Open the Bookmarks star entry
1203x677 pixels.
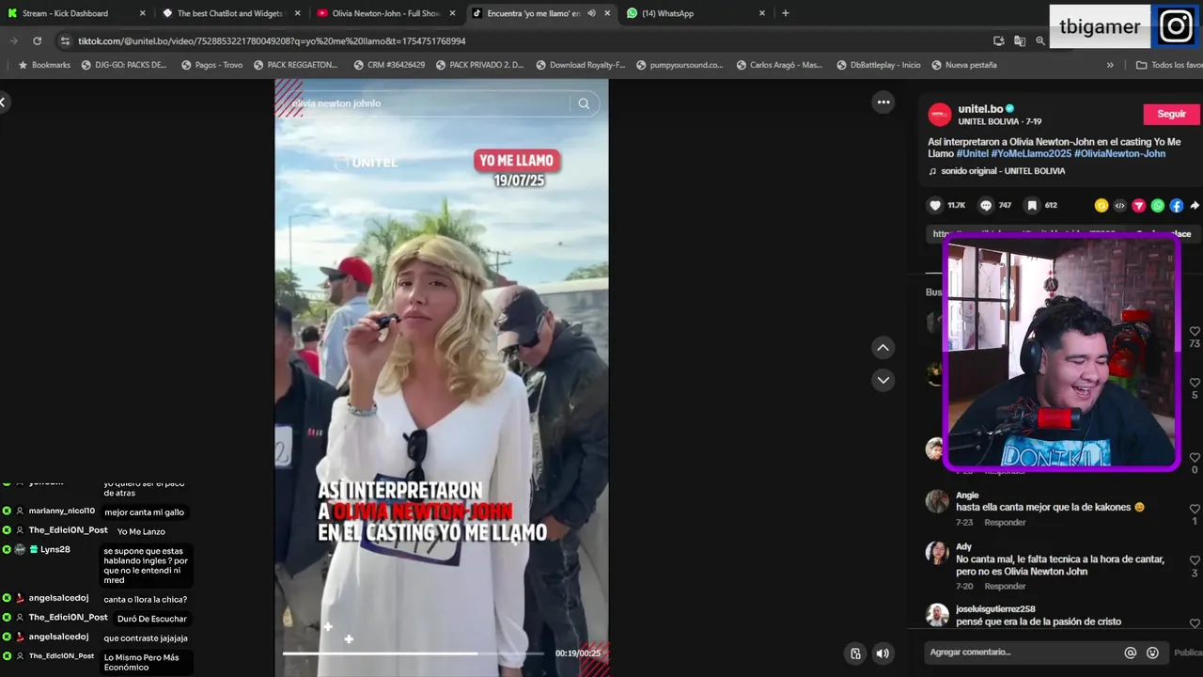coord(44,65)
